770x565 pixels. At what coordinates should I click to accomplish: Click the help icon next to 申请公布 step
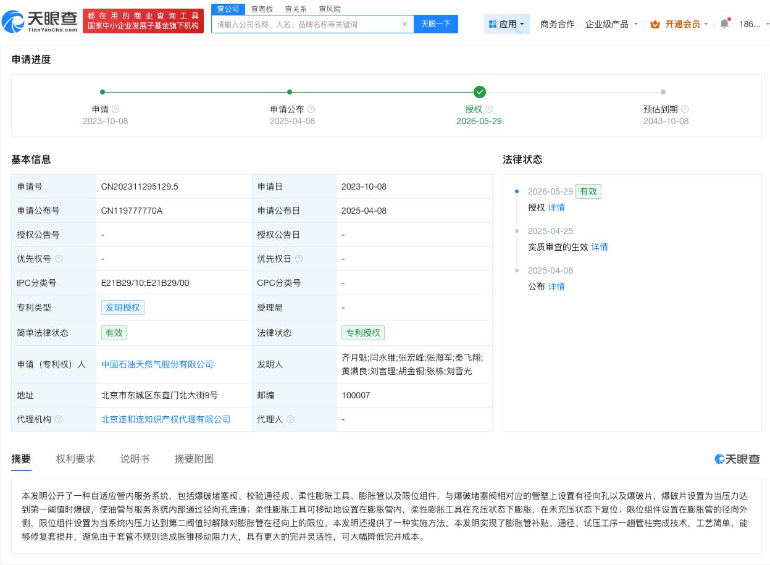(311, 109)
